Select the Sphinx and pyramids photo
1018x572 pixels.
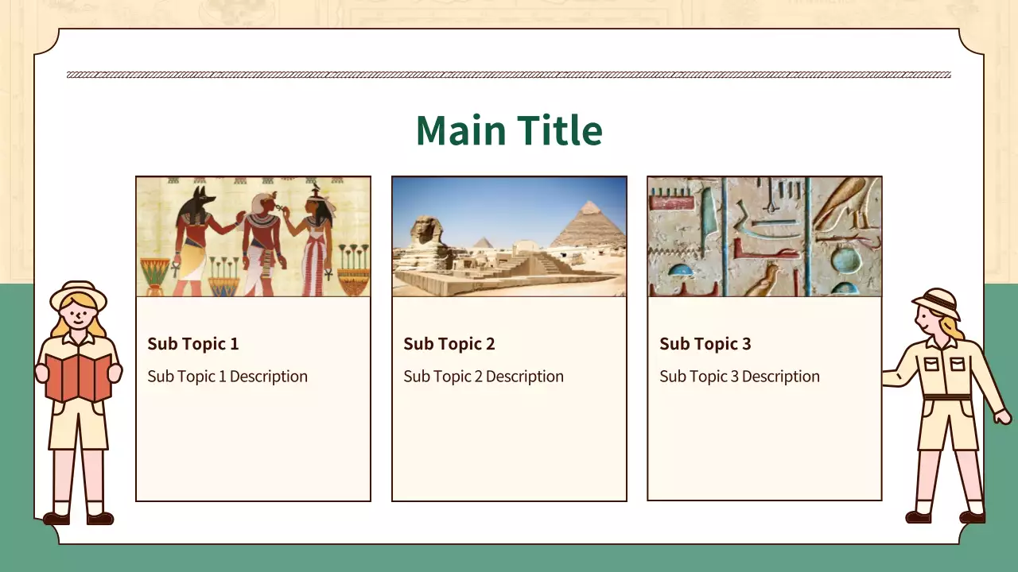coord(509,237)
